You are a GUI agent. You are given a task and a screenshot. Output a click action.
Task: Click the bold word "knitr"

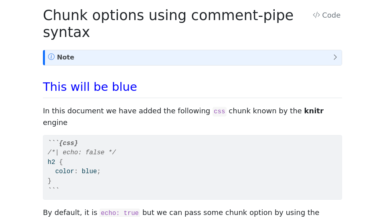point(314,111)
